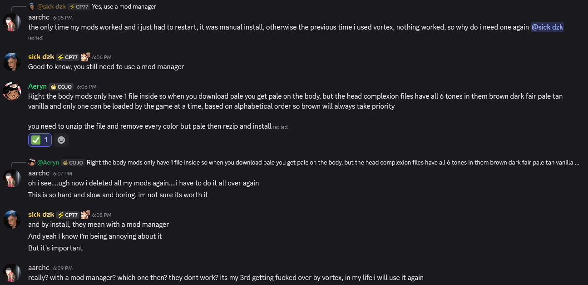Open the add reaction emoji picker
This screenshot has height=285, width=588.
[x=61, y=140]
